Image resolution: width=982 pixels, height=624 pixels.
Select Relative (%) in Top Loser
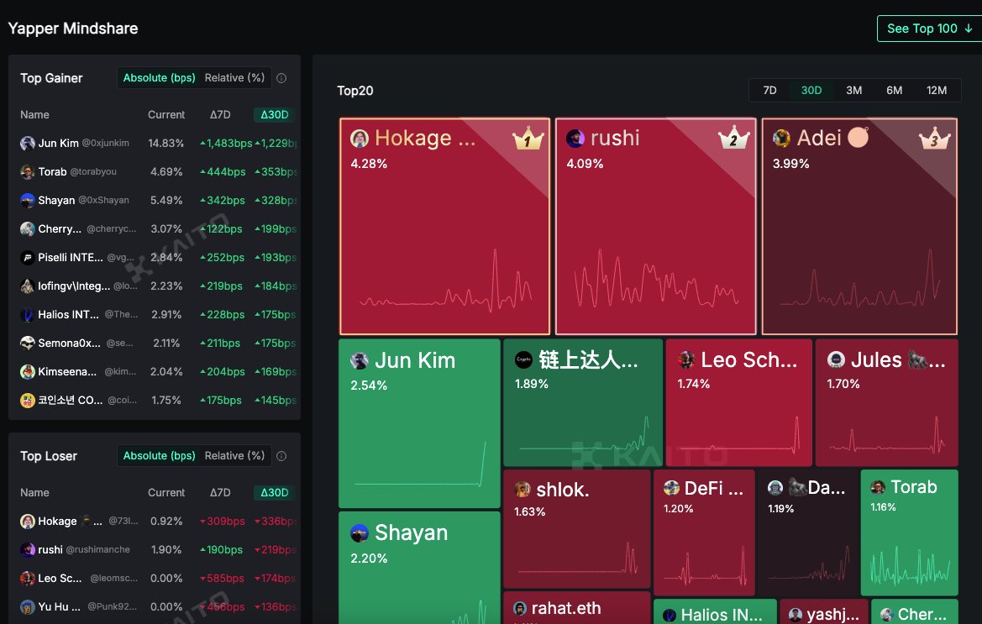(235, 456)
